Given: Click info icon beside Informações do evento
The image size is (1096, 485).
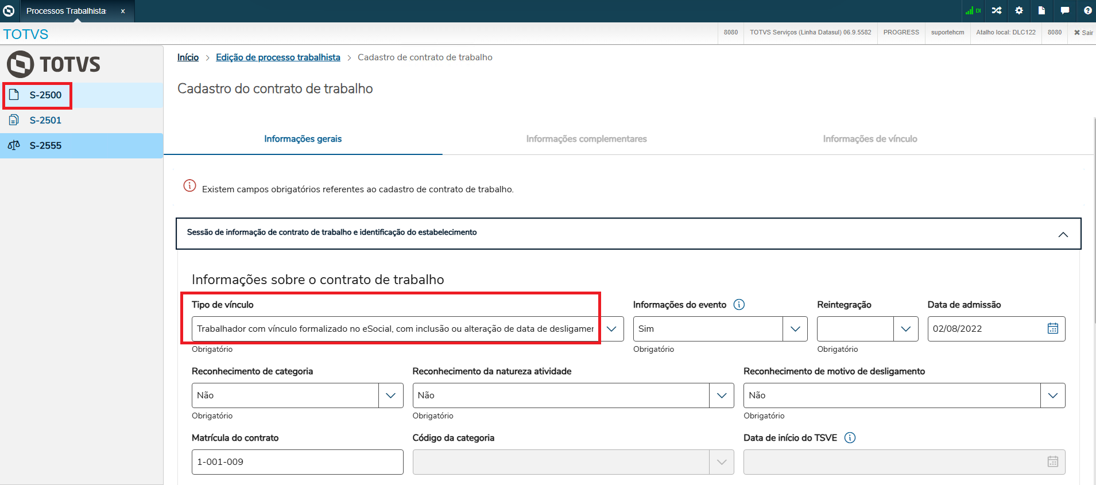Looking at the screenshot, I should (x=739, y=305).
